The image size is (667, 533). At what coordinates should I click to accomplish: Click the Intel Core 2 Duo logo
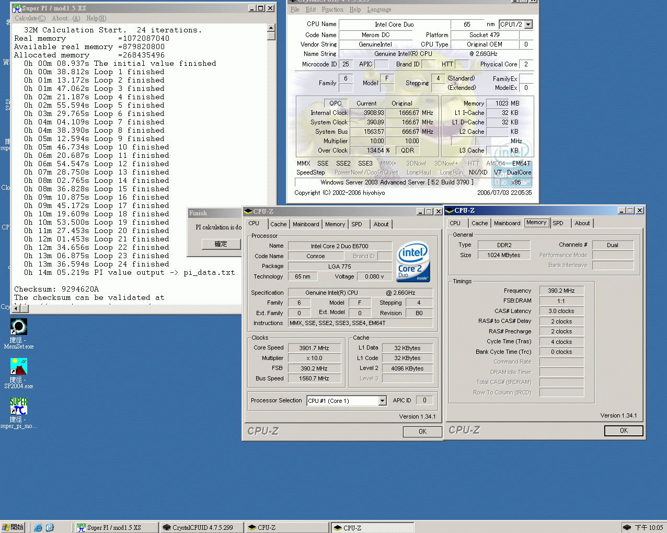click(x=413, y=261)
